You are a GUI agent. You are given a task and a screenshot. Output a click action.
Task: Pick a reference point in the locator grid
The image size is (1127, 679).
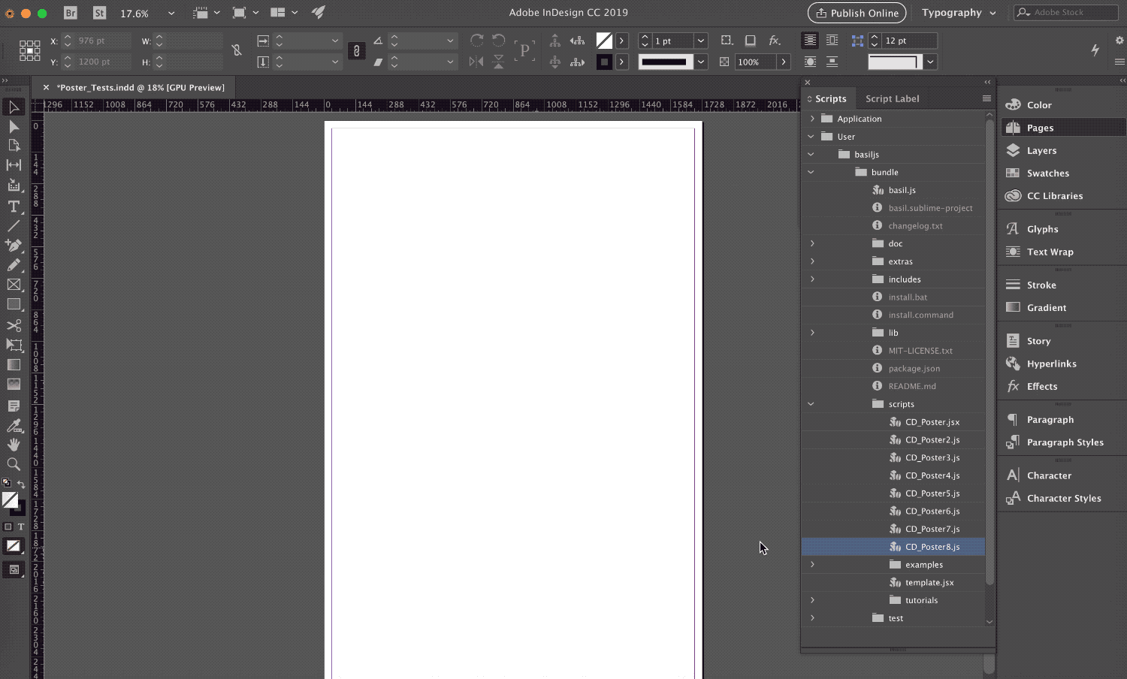pos(29,50)
